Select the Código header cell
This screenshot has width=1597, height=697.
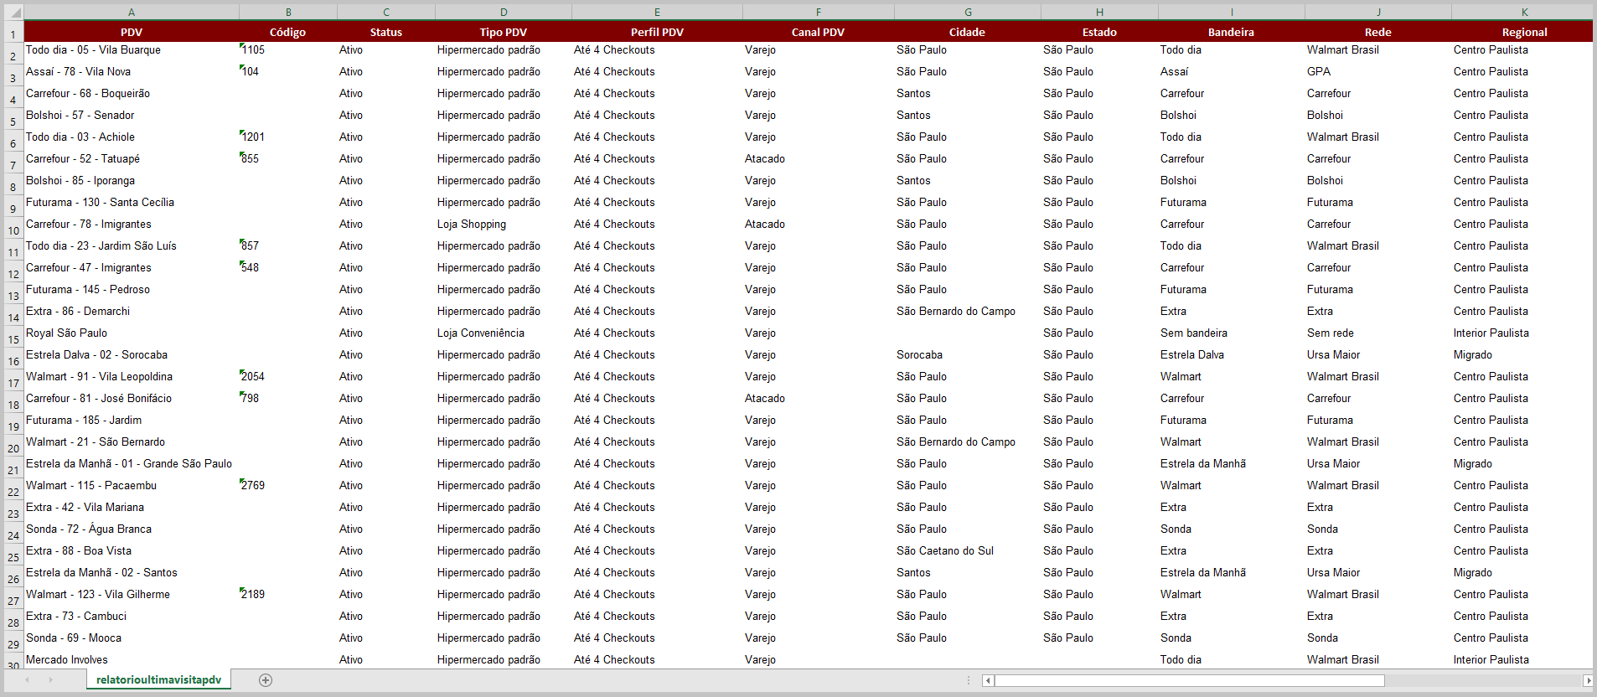coord(287,32)
